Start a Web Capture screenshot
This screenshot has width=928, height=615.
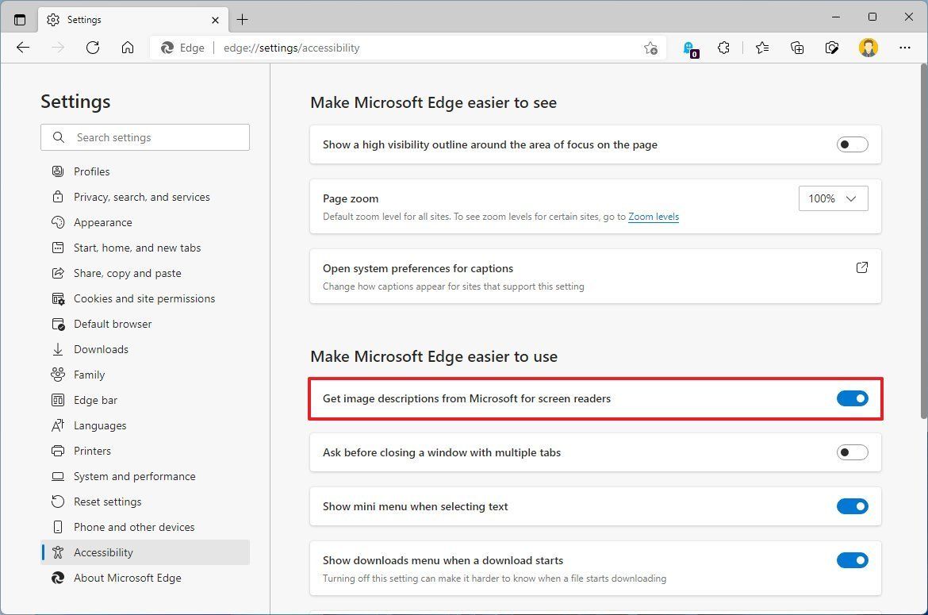pyautogui.click(x=832, y=48)
